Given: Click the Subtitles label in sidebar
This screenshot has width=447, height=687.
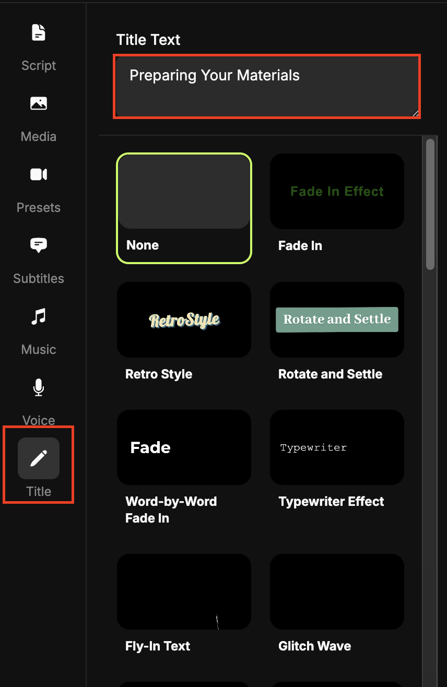Looking at the screenshot, I should 39,279.
